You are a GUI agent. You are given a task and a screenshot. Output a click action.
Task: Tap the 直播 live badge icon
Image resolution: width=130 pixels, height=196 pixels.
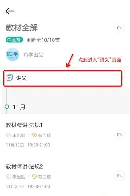click(14, 40)
